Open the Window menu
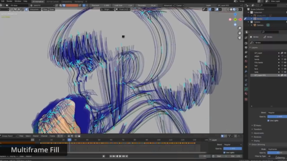Image resolution: width=287 pixels, height=161 pixels. [x=17, y=1]
